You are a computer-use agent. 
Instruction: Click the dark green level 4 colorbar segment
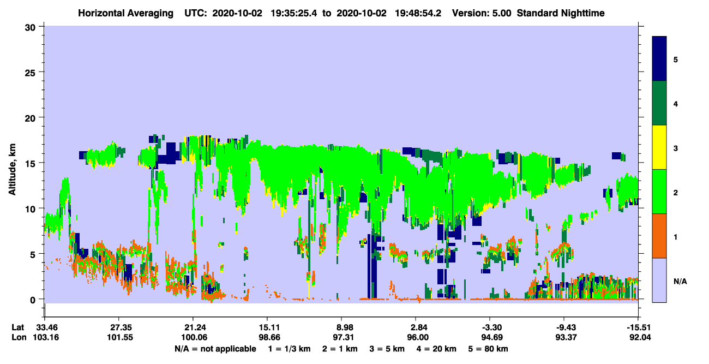[660, 103]
